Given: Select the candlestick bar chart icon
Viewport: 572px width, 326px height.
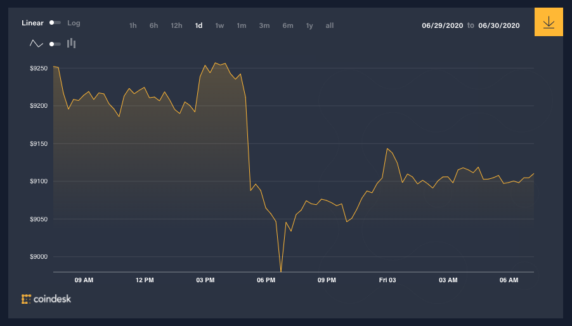Looking at the screenshot, I should [x=72, y=43].
